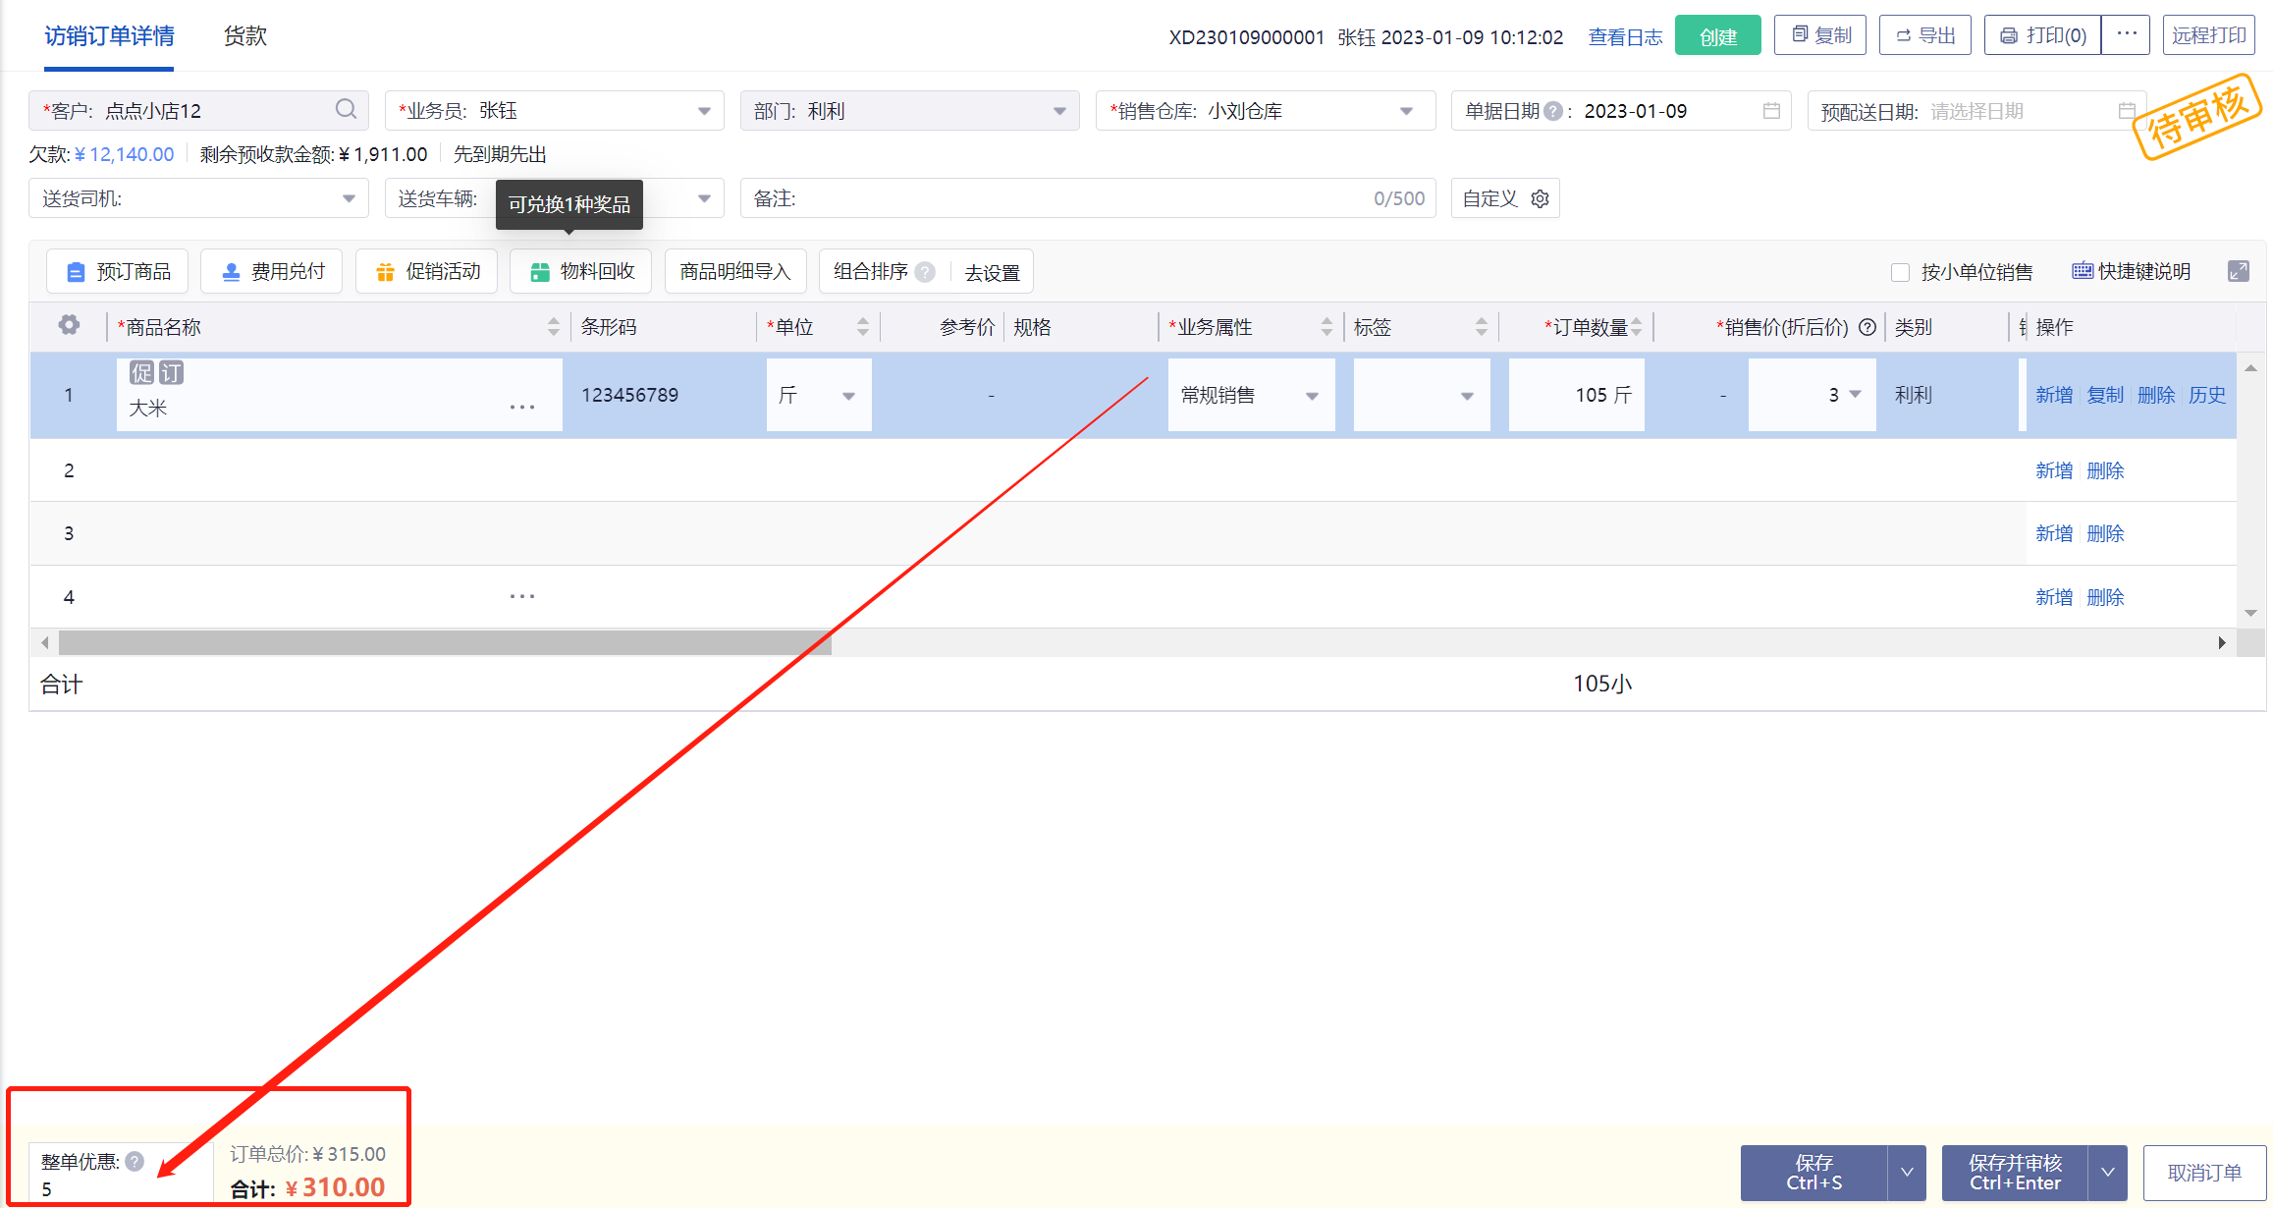Click the 组合排序 button

tap(871, 272)
